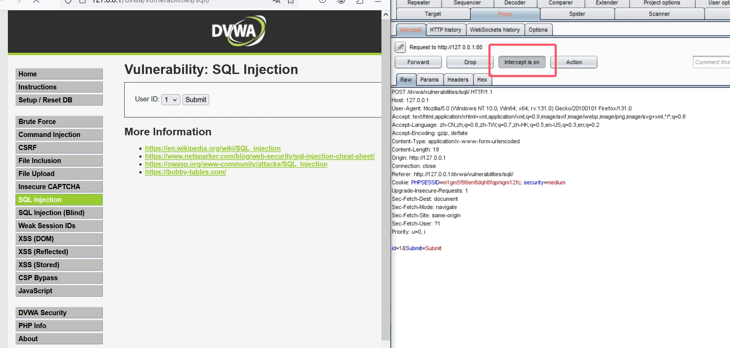Click the Host: 127.0.0.1 header line
Screen dimensions: 730x348
tap(410, 100)
